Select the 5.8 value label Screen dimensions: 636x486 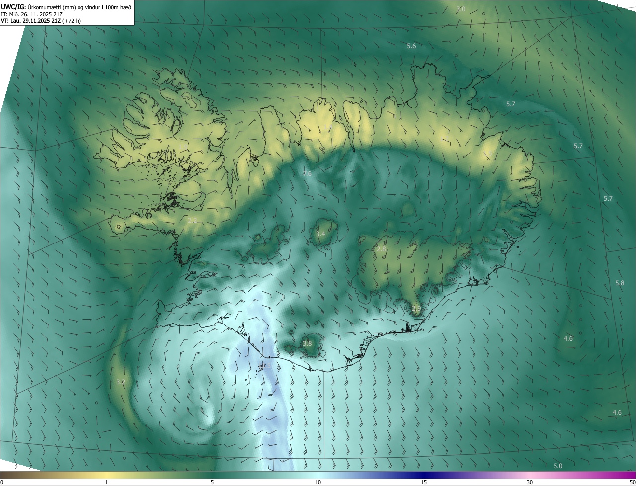pos(620,283)
